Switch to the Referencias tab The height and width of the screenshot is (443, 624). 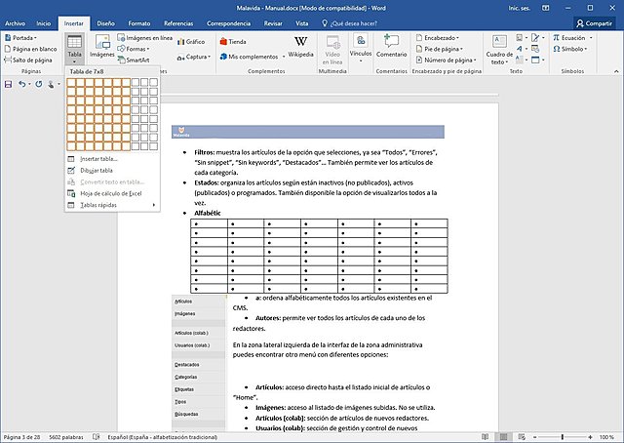178,23
